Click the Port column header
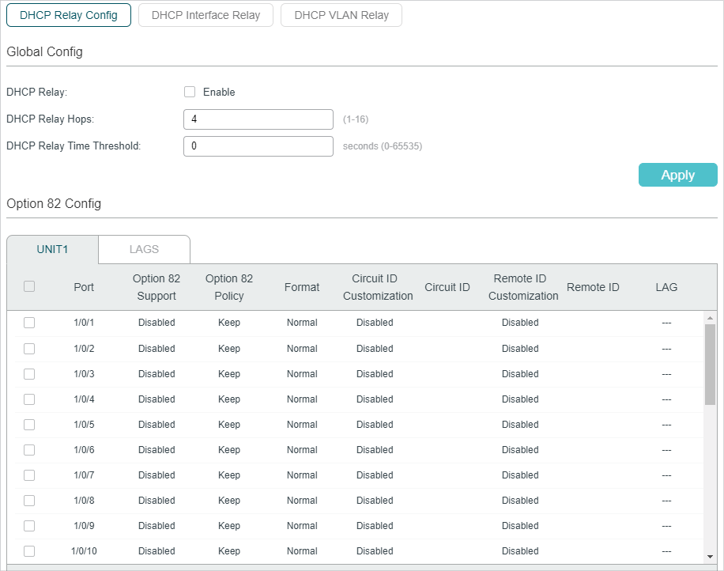The width and height of the screenshot is (724, 571). (x=84, y=287)
